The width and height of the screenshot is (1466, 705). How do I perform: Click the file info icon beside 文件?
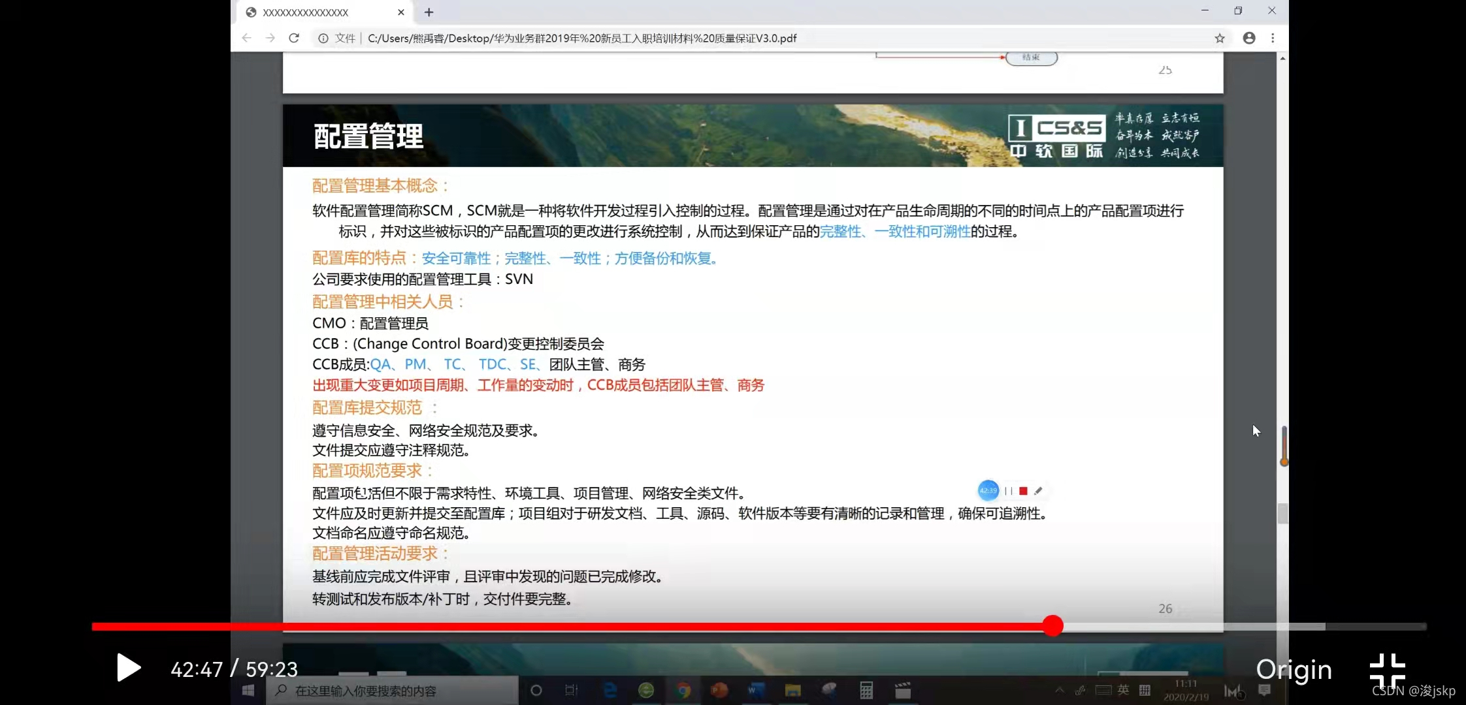pos(323,39)
